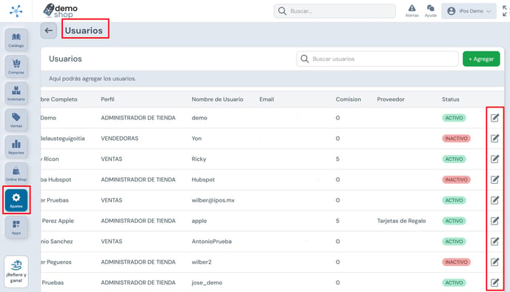The image size is (510, 292).
Task: Click the ACTIVO badge in apple row
Action: pyautogui.click(x=454, y=221)
